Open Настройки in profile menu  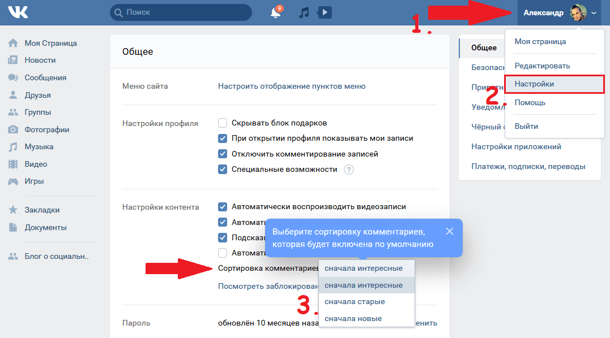(554, 84)
